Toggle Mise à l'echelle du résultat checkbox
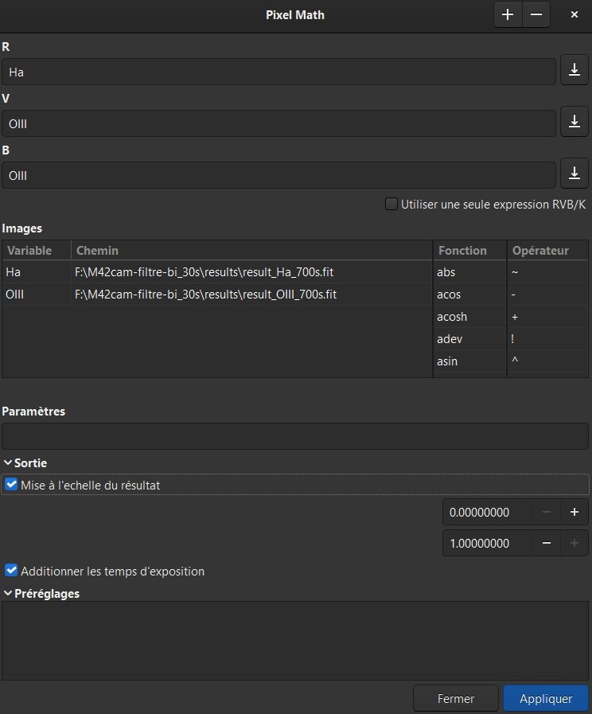The height and width of the screenshot is (714, 592). [11, 484]
